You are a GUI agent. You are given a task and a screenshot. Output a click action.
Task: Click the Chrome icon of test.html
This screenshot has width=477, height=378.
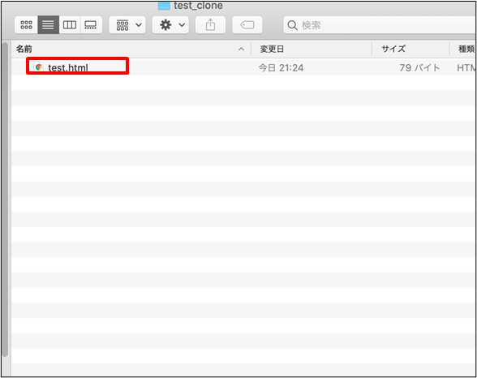[39, 67]
